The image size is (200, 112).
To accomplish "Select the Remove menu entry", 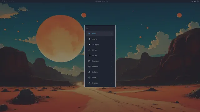I will click(100, 67).
